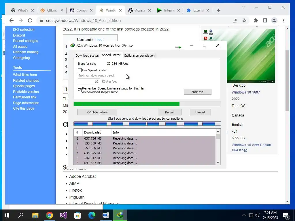Screen dimensions: 295x221
Task: Open taskbar Search magnifier
Action: 21,215
